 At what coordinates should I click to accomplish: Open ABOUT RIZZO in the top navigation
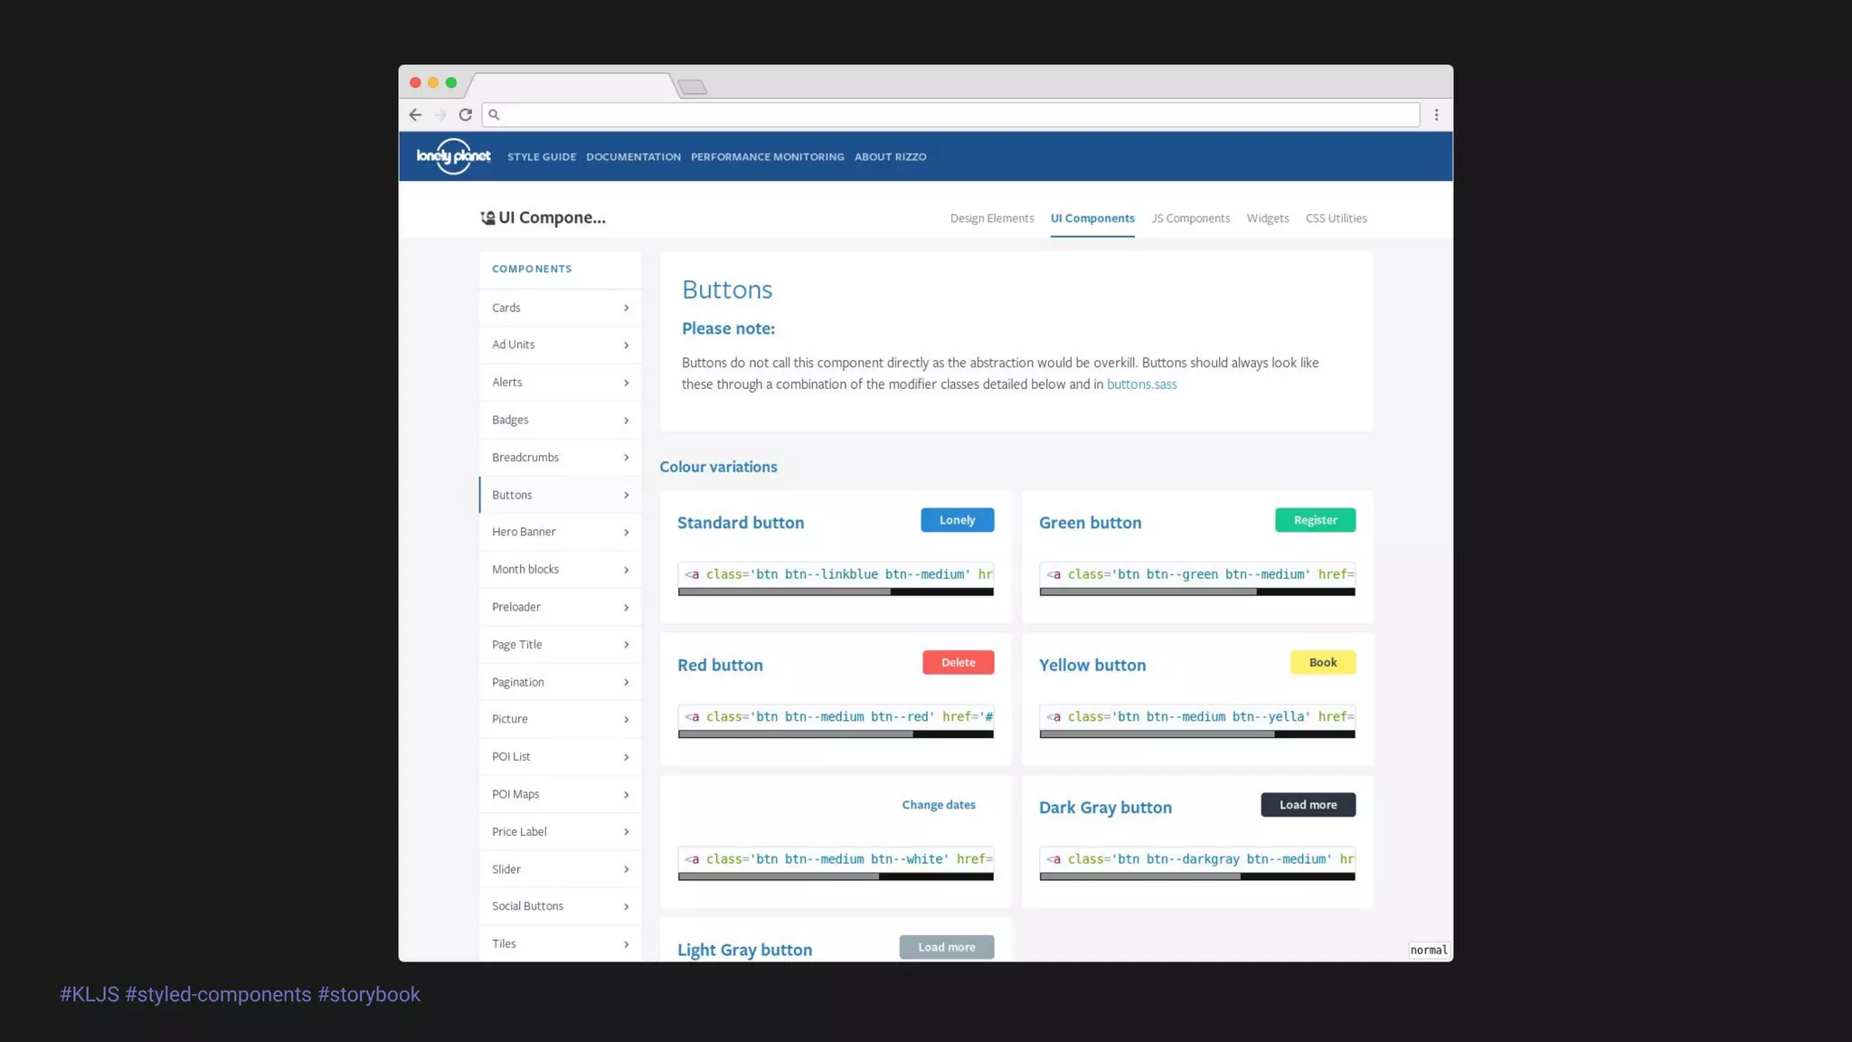890,156
